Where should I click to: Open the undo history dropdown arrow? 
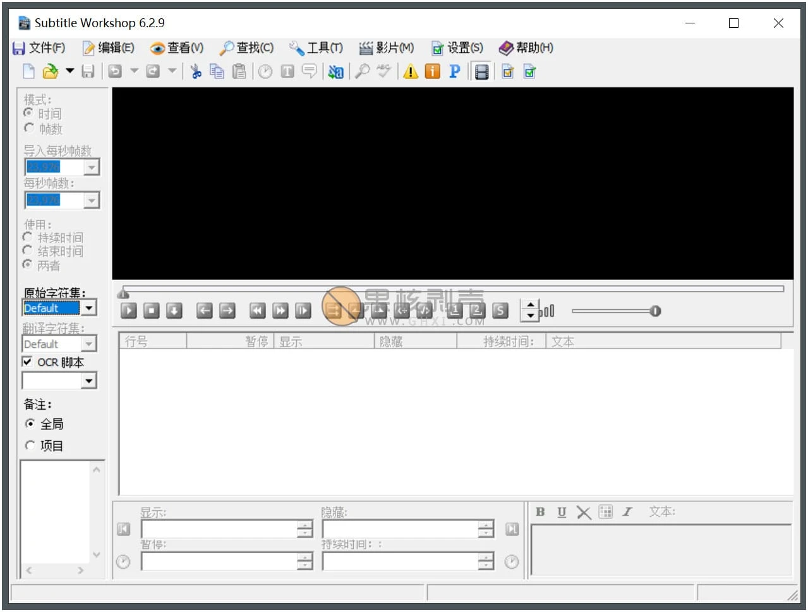point(134,71)
